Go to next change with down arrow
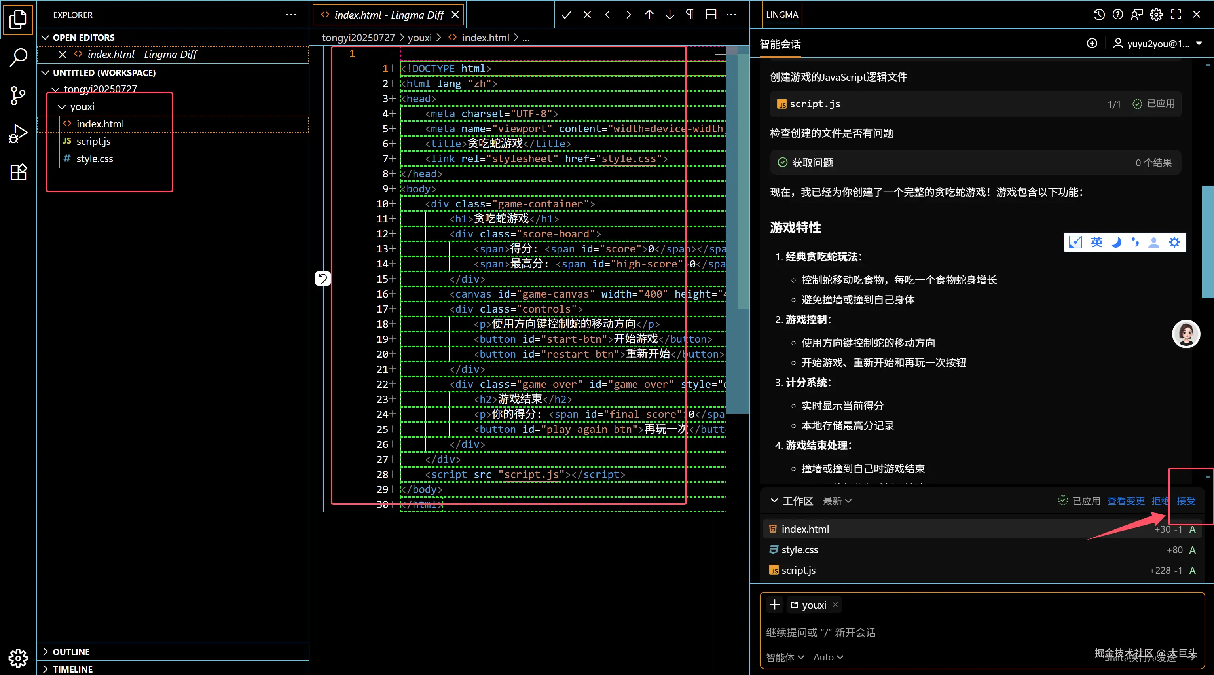Screen dimensions: 1214x675 670,15
